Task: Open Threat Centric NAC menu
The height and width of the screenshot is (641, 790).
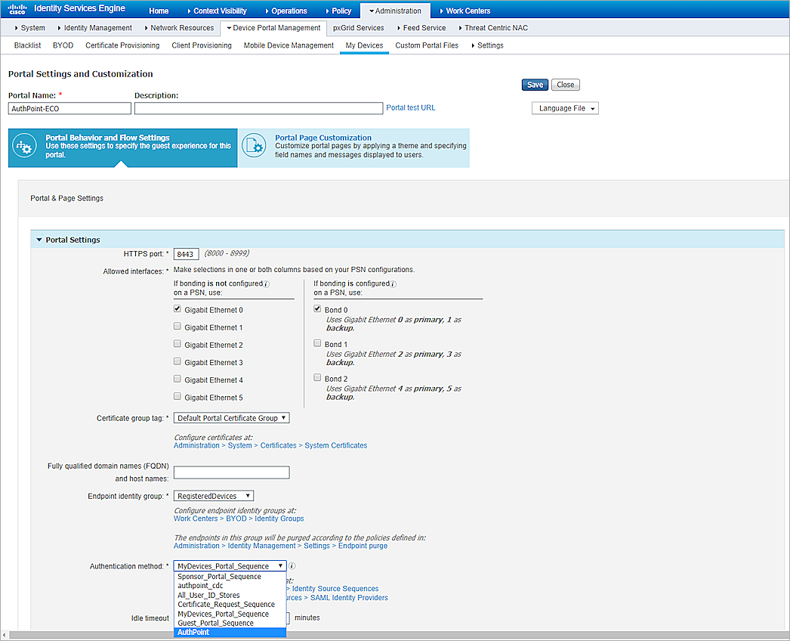Action: pyautogui.click(x=493, y=28)
